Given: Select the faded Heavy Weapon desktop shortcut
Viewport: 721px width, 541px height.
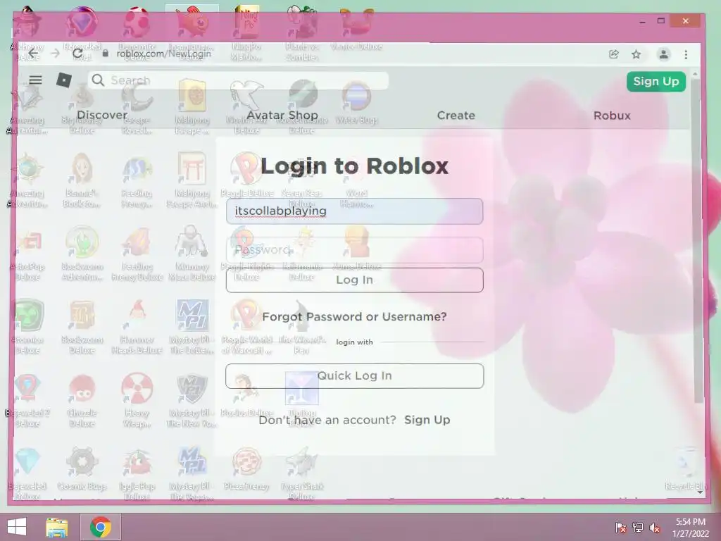Looking at the screenshot, I should coord(137,400).
